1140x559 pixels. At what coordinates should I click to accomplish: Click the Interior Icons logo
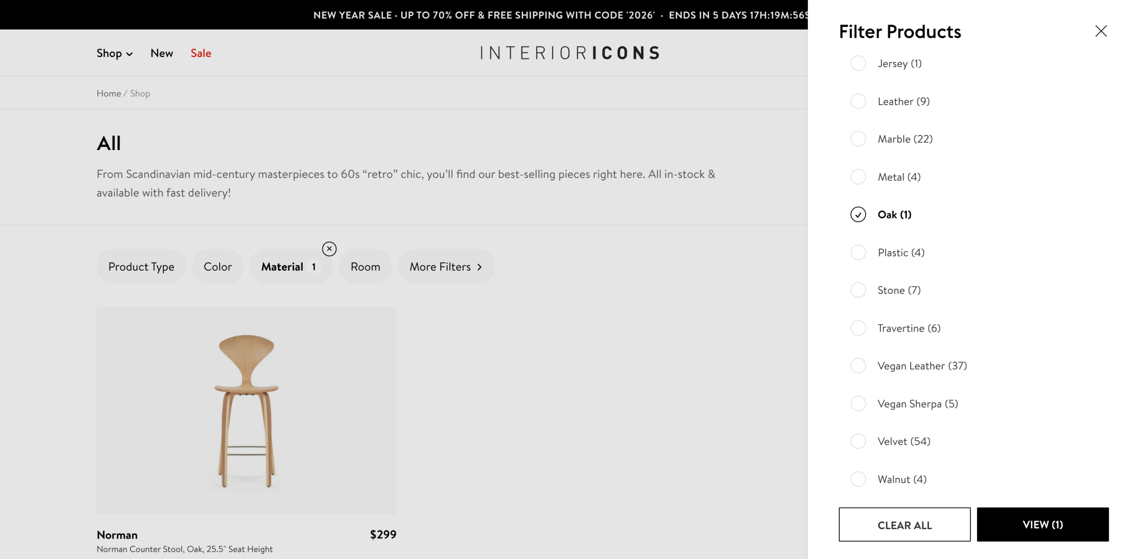570,53
